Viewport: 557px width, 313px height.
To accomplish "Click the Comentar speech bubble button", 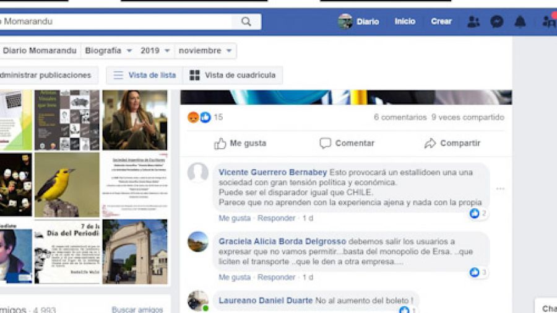I will coord(347,143).
